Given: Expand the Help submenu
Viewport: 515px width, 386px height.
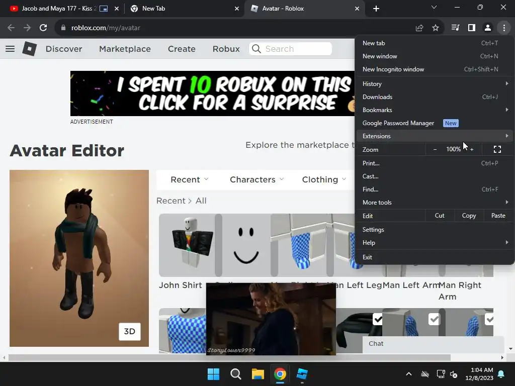Looking at the screenshot, I should click(x=435, y=243).
